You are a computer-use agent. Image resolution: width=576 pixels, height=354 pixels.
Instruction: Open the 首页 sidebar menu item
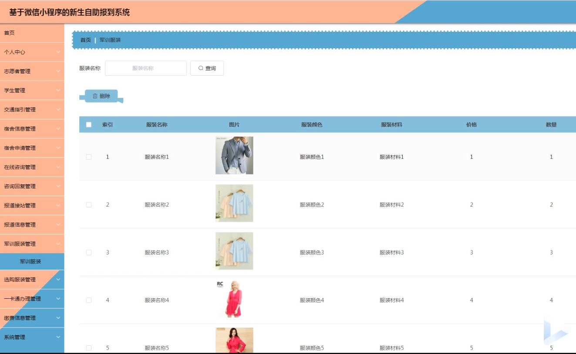tap(32, 33)
